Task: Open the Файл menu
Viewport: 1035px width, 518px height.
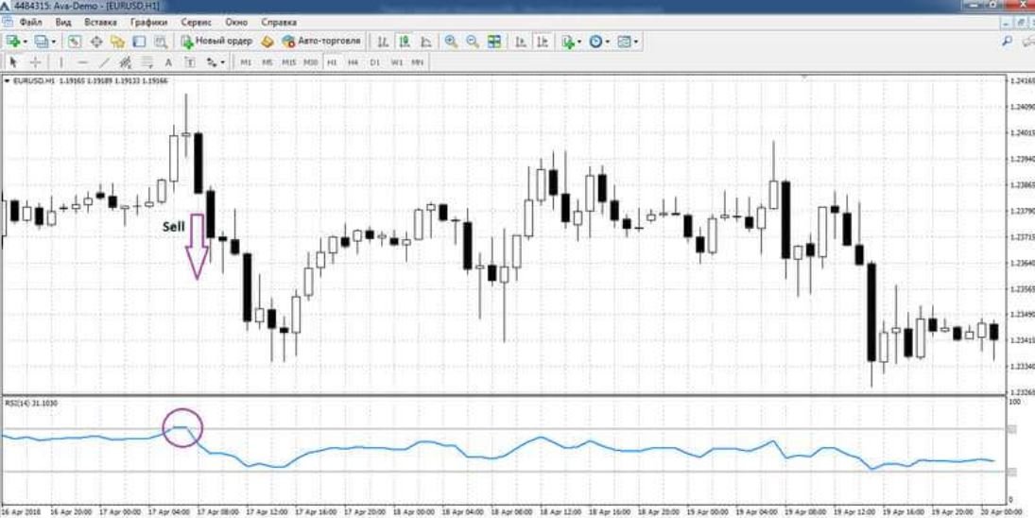Action: pos(29,22)
